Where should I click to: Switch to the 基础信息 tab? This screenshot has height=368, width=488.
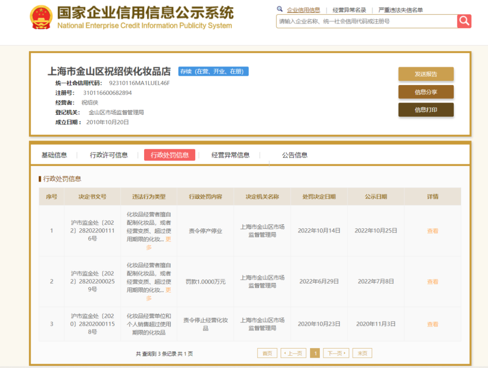54,155
